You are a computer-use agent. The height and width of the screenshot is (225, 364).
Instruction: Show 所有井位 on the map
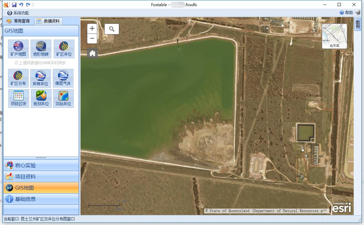tap(41, 78)
